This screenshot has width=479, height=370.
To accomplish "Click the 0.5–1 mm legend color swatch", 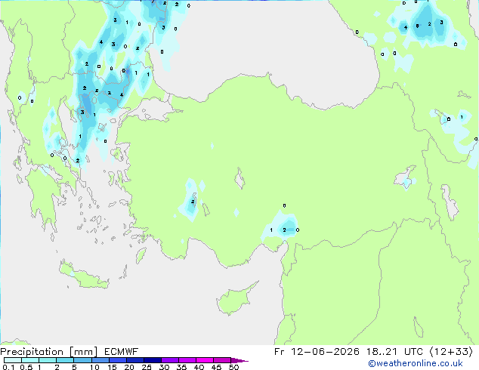I will point(30,360).
